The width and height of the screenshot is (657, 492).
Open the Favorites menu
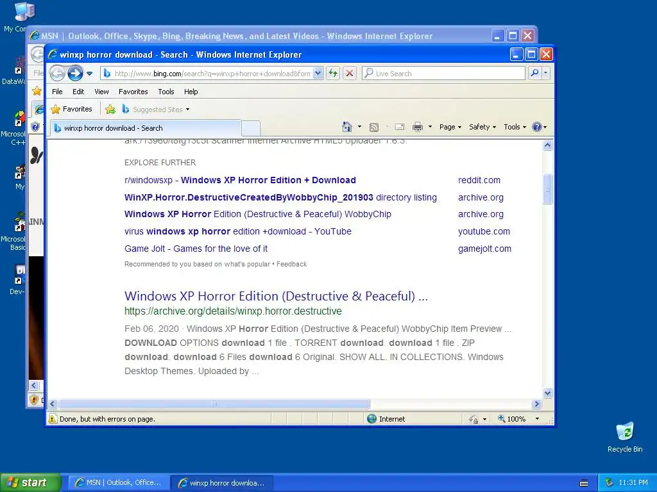click(133, 92)
